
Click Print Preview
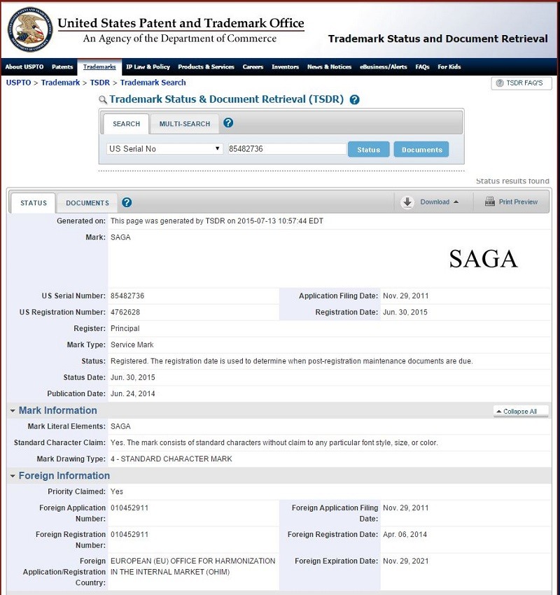pos(512,202)
